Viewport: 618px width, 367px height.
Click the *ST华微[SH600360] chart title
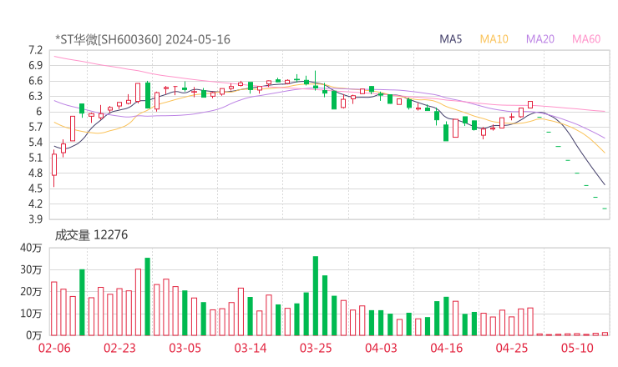pos(143,39)
